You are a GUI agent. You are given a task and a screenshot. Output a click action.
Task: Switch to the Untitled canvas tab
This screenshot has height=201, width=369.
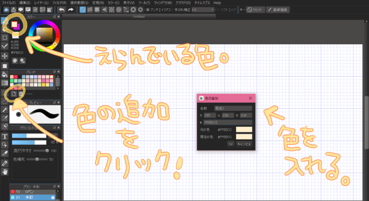click(x=139, y=17)
